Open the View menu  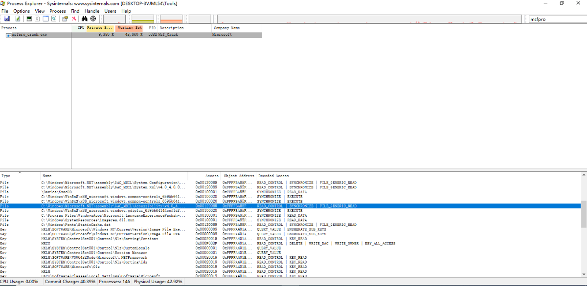pos(40,11)
